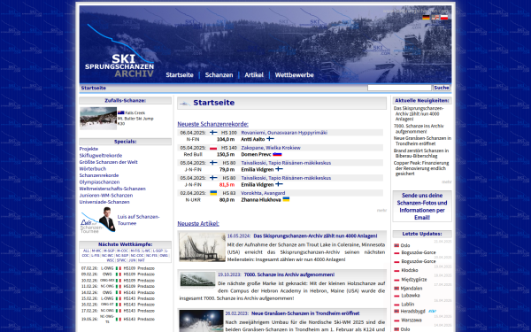Open Mjøndalen in Letzte Updates
The image size is (531, 332).
[x=412, y=289]
